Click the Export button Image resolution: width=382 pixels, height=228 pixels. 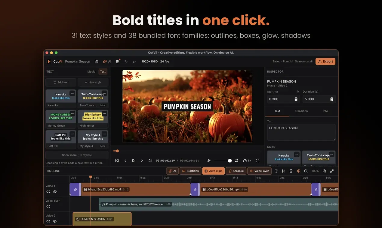click(x=325, y=61)
